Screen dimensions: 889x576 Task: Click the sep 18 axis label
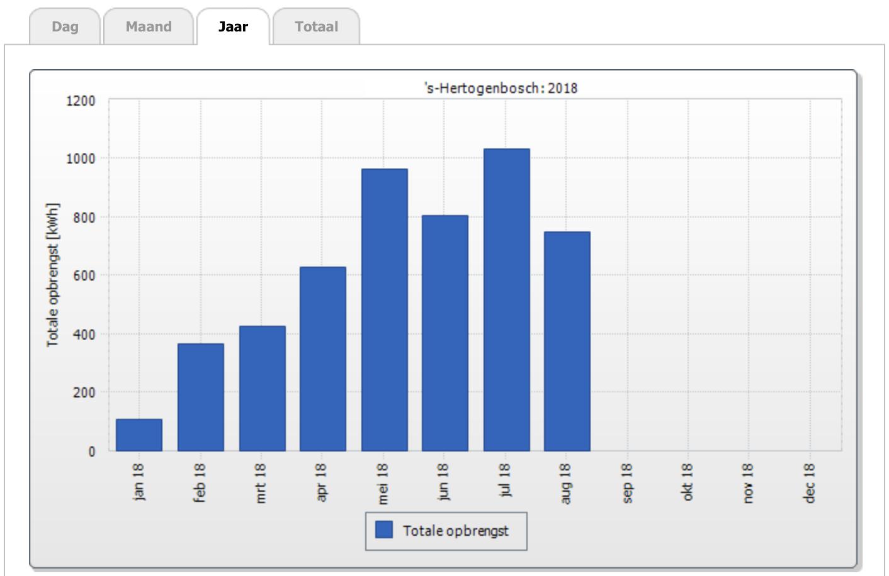(628, 480)
